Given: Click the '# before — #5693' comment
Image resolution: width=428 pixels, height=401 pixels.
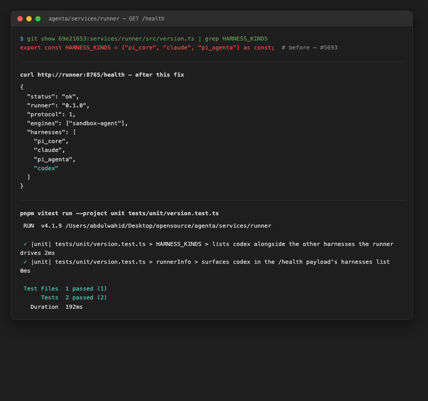Looking at the screenshot, I should click(x=309, y=48).
